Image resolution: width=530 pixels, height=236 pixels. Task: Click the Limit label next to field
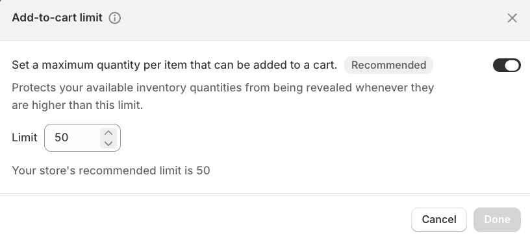coord(24,137)
